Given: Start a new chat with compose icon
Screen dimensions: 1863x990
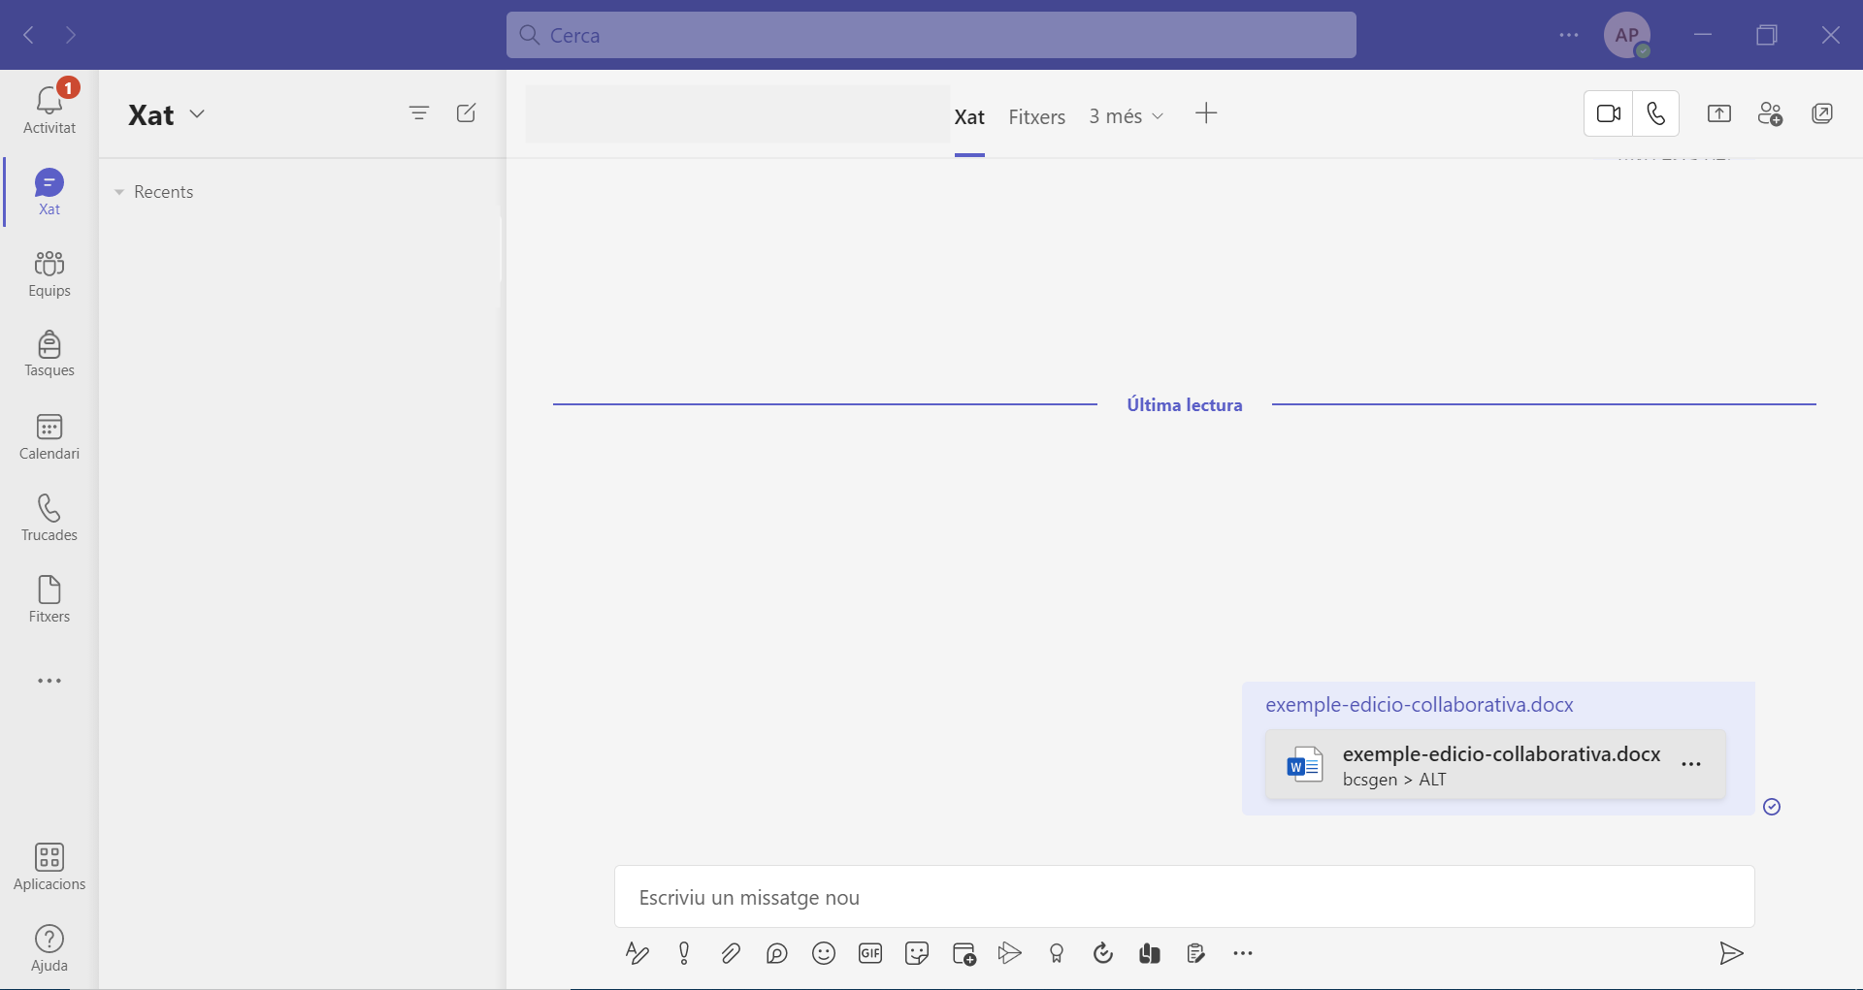Looking at the screenshot, I should click(x=467, y=113).
